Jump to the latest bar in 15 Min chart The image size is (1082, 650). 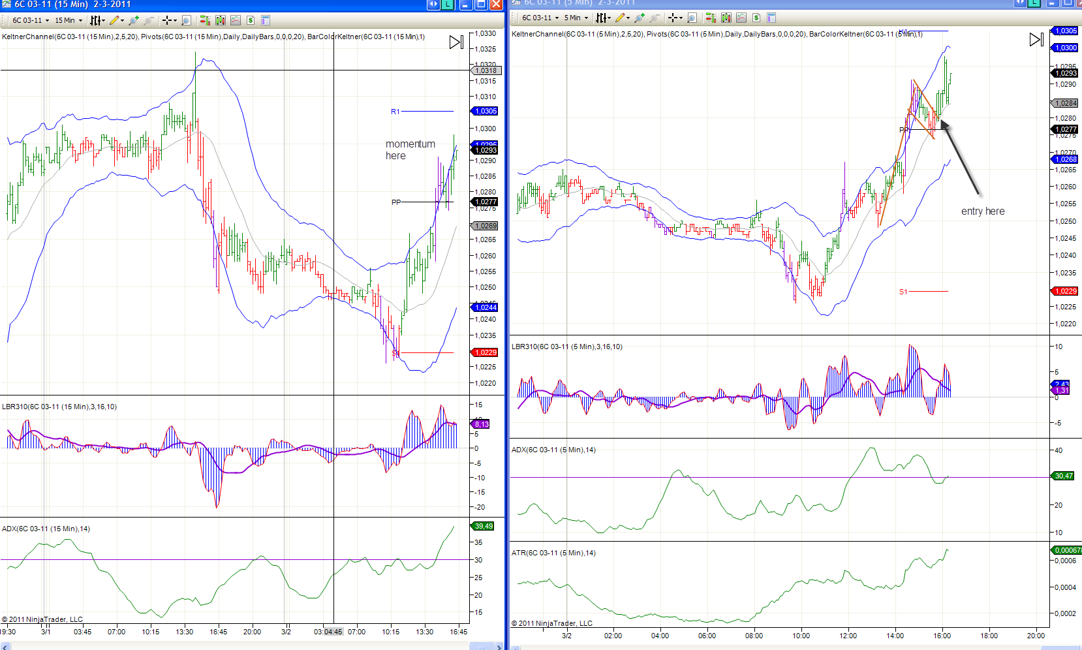(456, 42)
